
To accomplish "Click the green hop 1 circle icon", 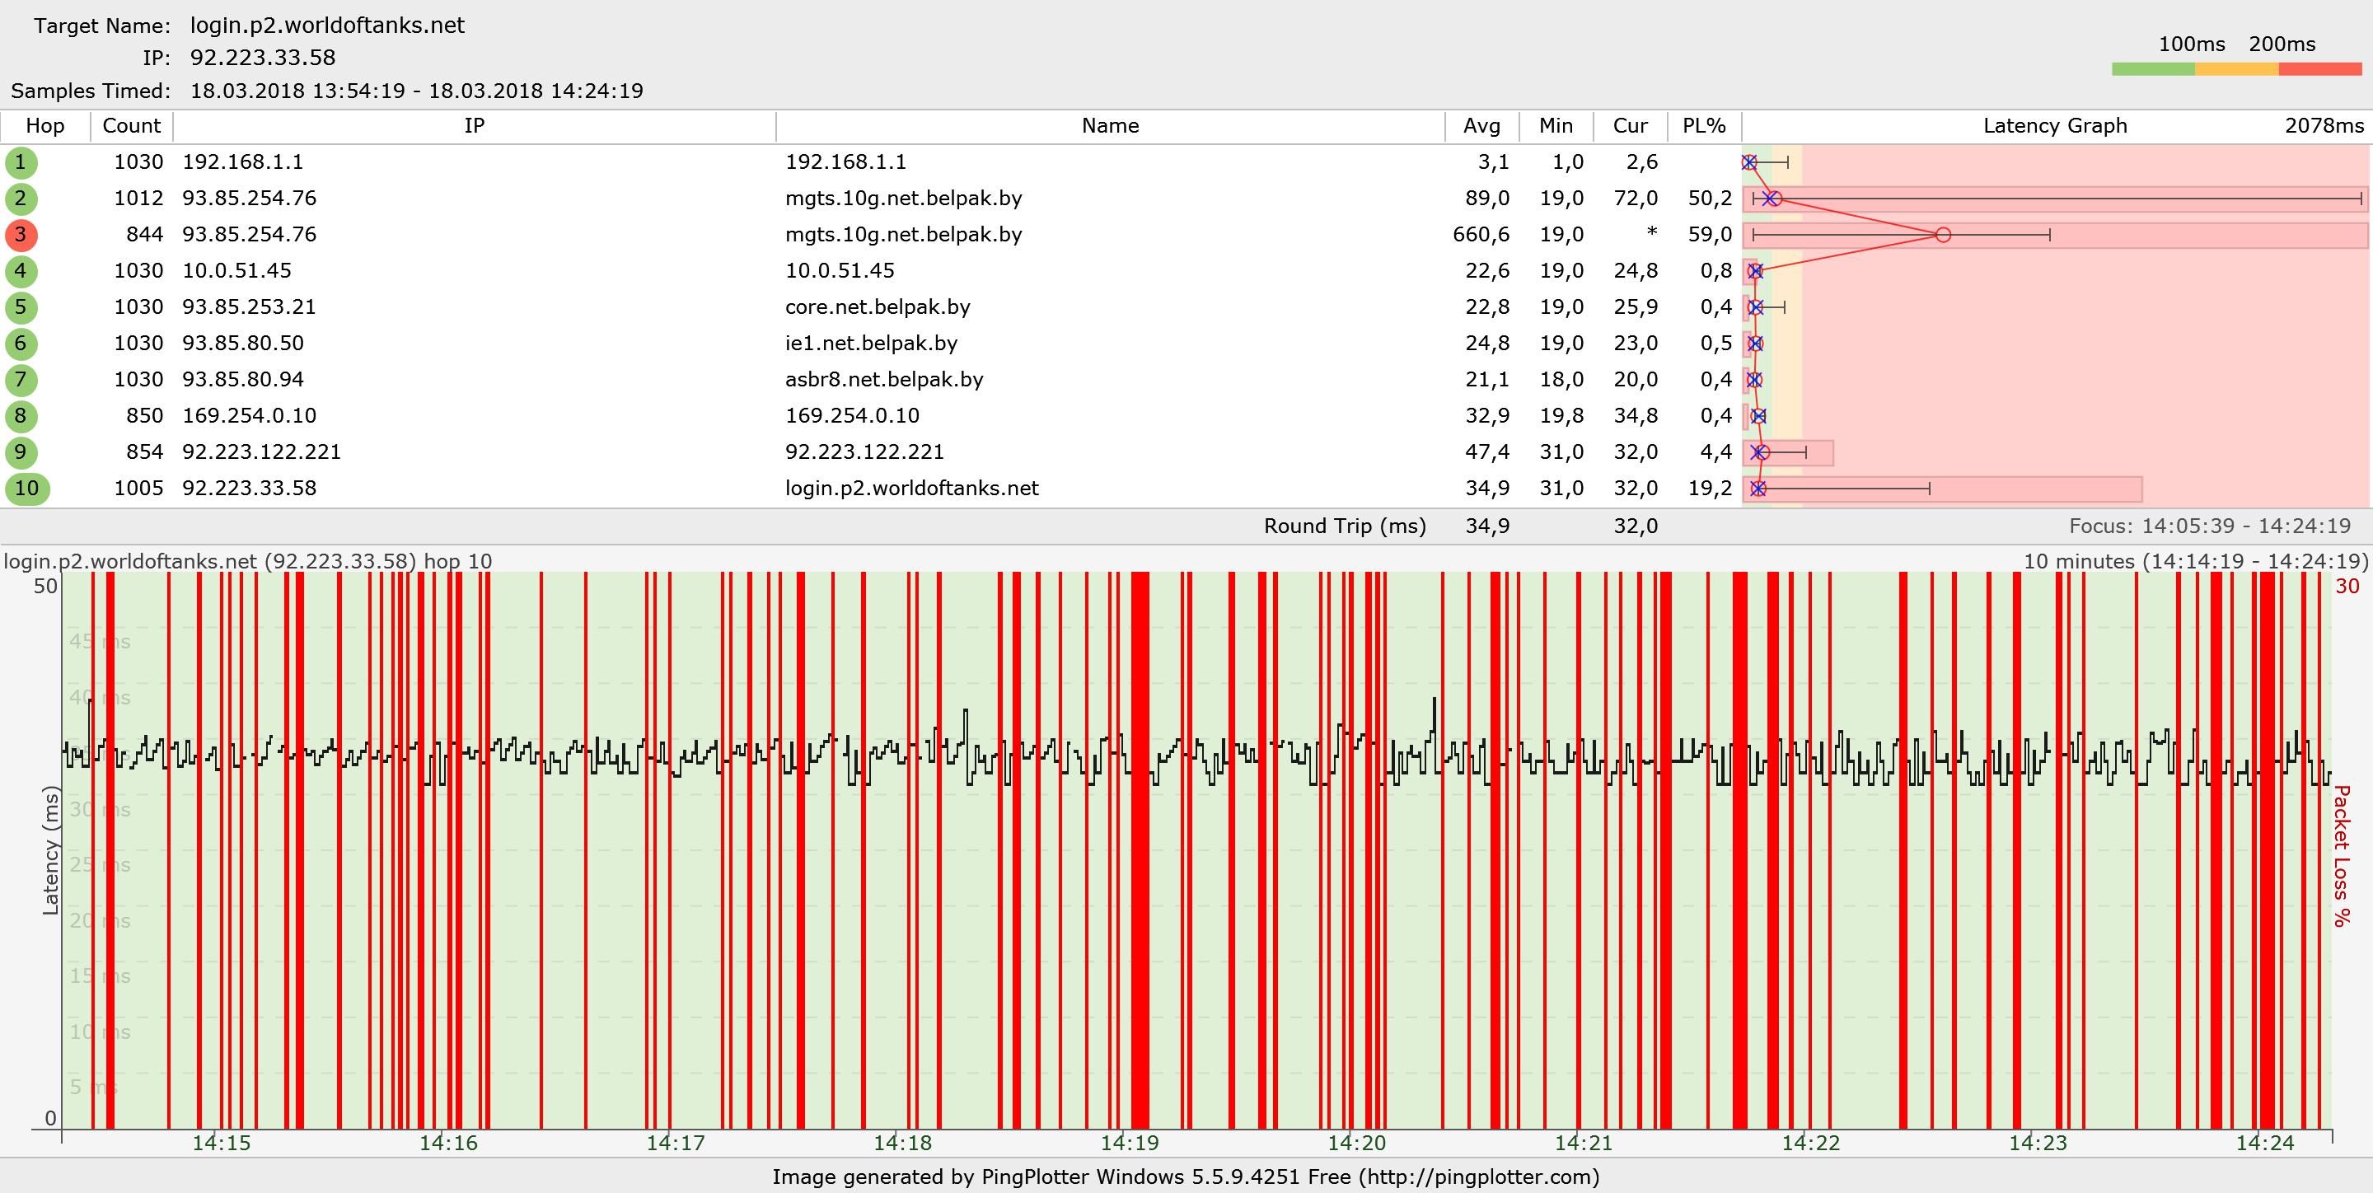I will coord(21,162).
